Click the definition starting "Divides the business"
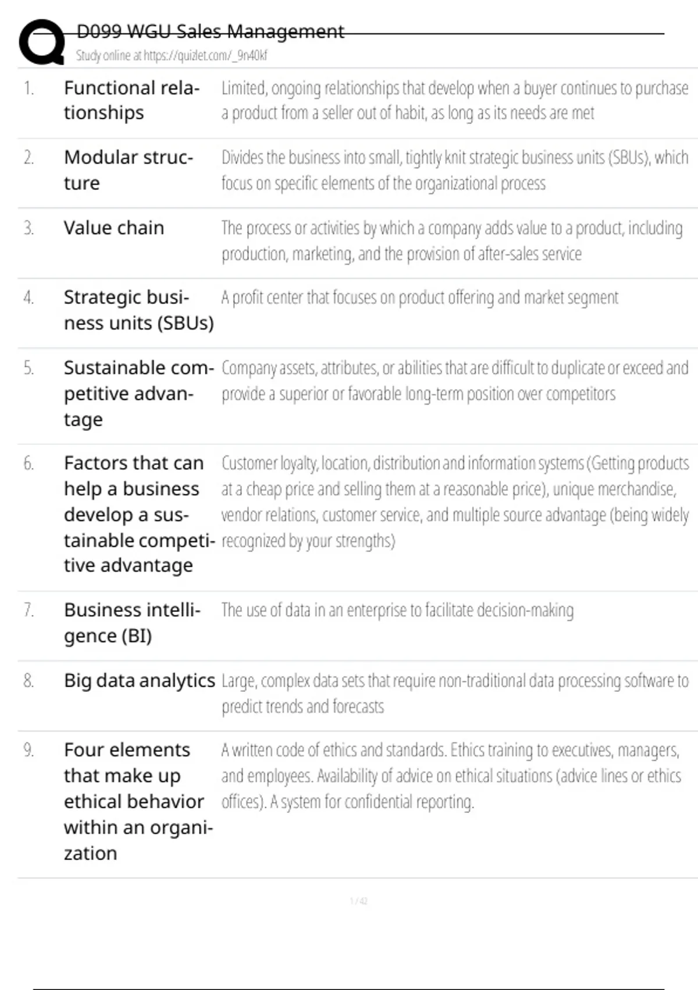 tap(454, 170)
